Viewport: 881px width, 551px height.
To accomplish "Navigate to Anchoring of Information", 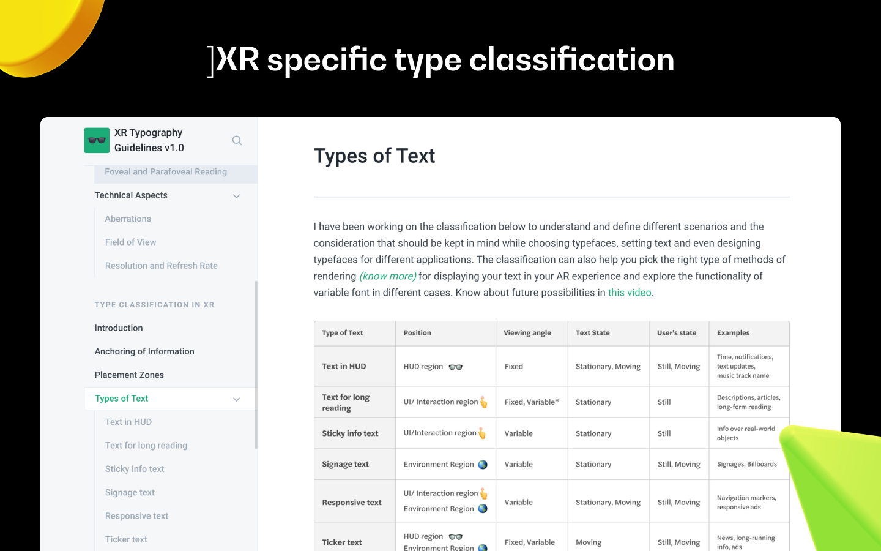I will 144,351.
